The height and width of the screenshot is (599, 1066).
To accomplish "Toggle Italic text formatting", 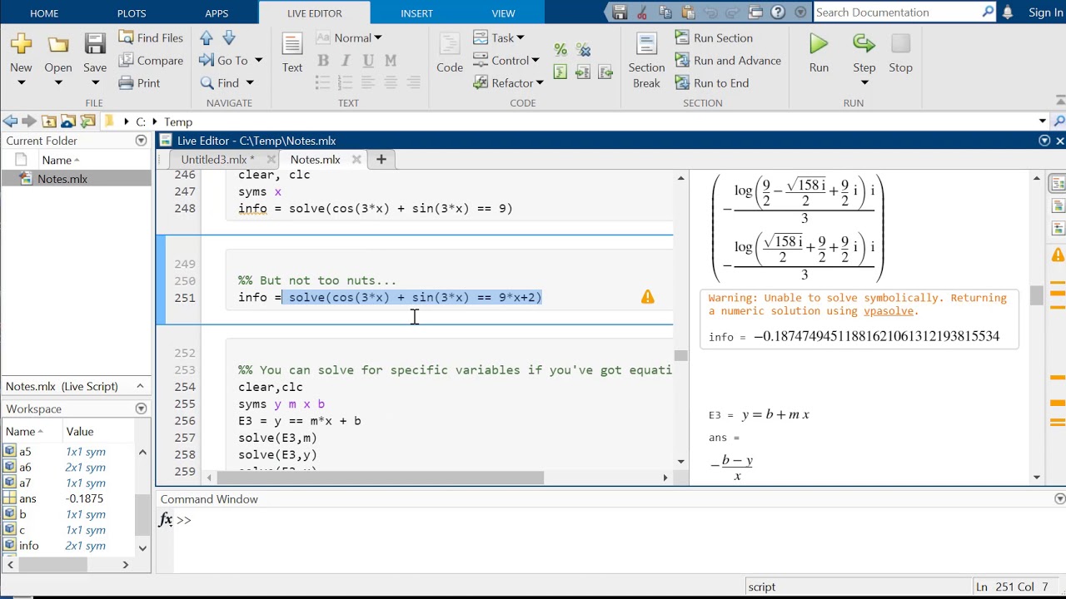I will point(346,60).
